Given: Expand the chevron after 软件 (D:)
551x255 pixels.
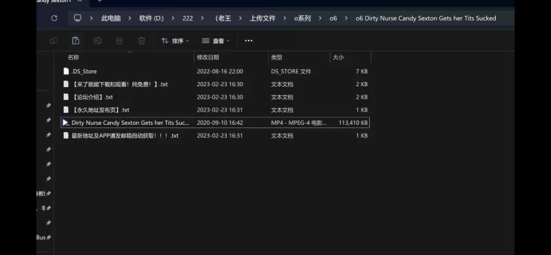Looking at the screenshot, I should click(x=173, y=19).
